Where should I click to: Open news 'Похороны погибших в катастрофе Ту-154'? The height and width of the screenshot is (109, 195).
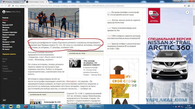pos(123,13)
